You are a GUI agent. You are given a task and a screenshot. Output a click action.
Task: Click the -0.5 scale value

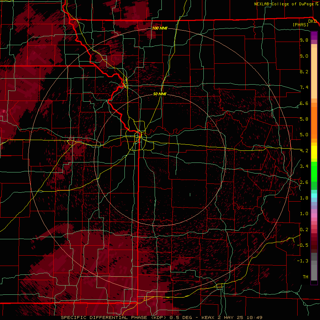tap(303, 245)
